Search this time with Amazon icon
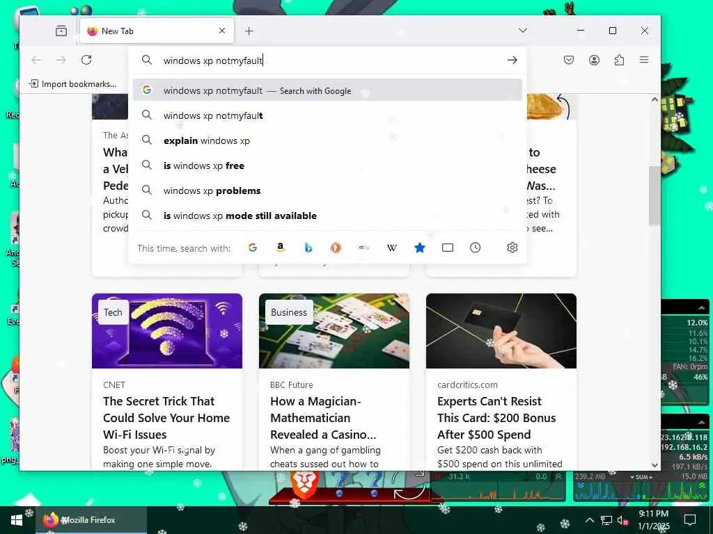The width and height of the screenshot is (713, 534). (x=281, y=248)
